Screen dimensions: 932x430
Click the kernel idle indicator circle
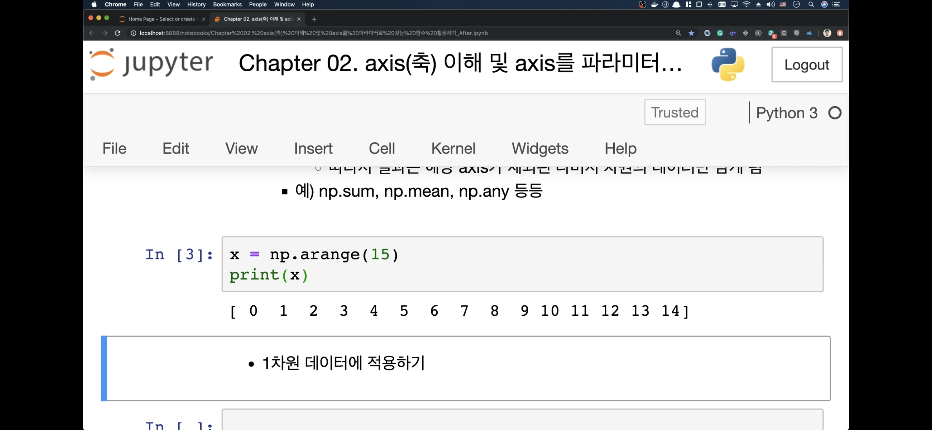pyautogui.click(x=834, y=113)
